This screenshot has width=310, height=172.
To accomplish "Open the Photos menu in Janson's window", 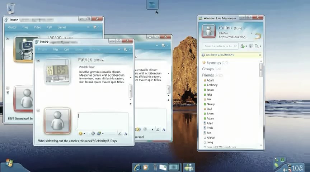I will click(x=12, y=27).
